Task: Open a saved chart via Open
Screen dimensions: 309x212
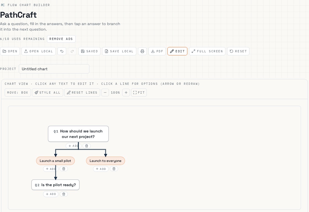Action: pos(10,51)
